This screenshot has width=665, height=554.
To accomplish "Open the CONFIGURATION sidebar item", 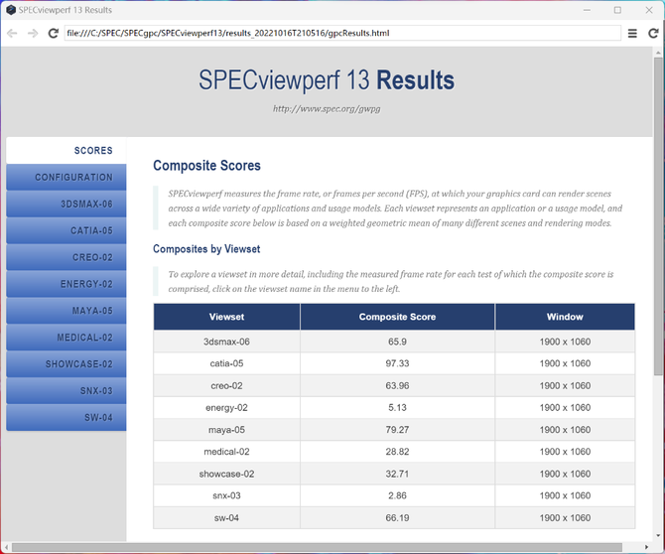I will coord(66,178).
